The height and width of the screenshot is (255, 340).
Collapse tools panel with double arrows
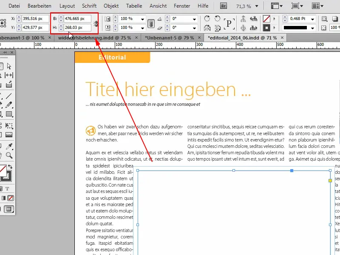pyautogui.click(x=5, y=52)
